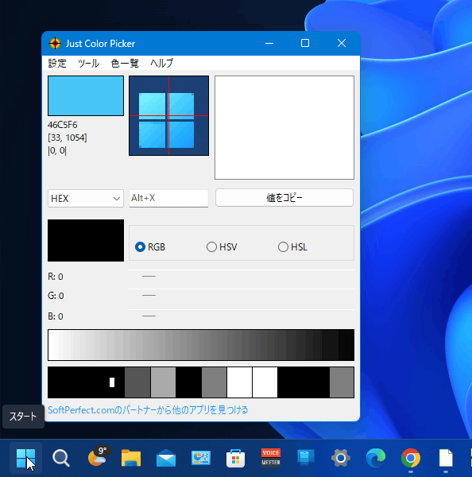Open the 設定 menu

57,63
